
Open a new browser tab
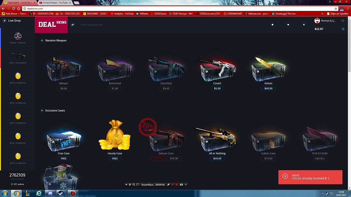click(x=77, y=3)
